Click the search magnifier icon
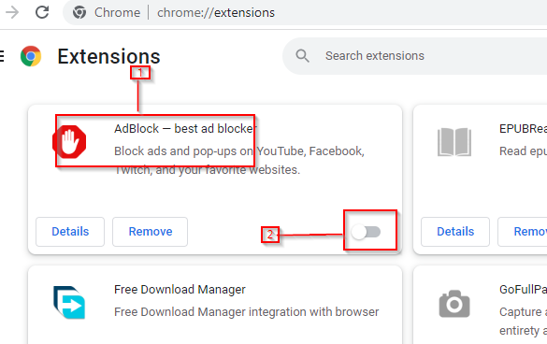This screenshot has width=547, height=344. coord(302,56)
